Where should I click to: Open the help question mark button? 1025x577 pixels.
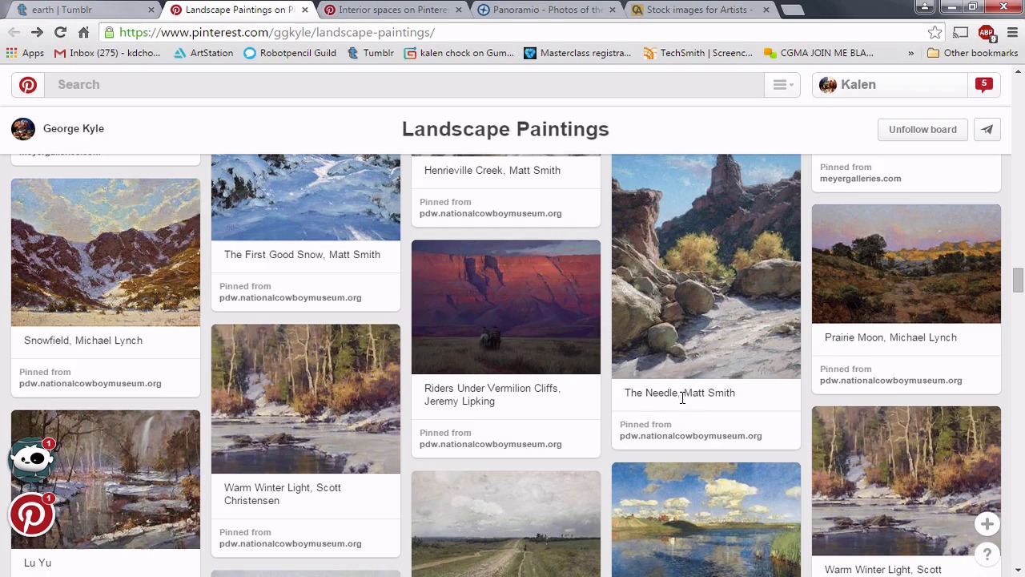click(987, 555)
